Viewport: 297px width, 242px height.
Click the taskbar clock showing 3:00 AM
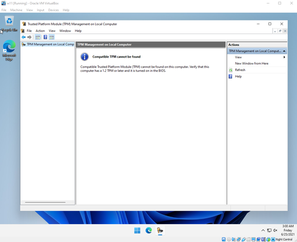point(288,230)
